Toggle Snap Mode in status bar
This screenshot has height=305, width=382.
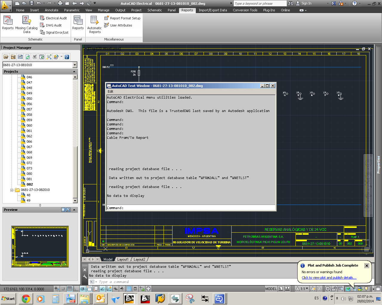(x=63, y=289)
